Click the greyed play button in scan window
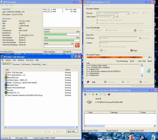Image resolution: width=158 pixels, height=140 pixels. coord(90,94)
